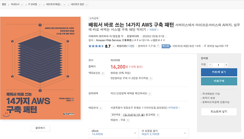Viewport: 244px width, 139px height.
Task: Click help icon next to 배송비 무료
Action: [x=128, y=121]
